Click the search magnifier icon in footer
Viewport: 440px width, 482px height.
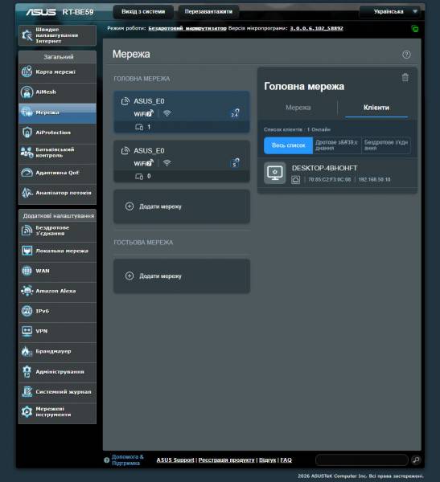pyautogui.click(x=416, y=460)
